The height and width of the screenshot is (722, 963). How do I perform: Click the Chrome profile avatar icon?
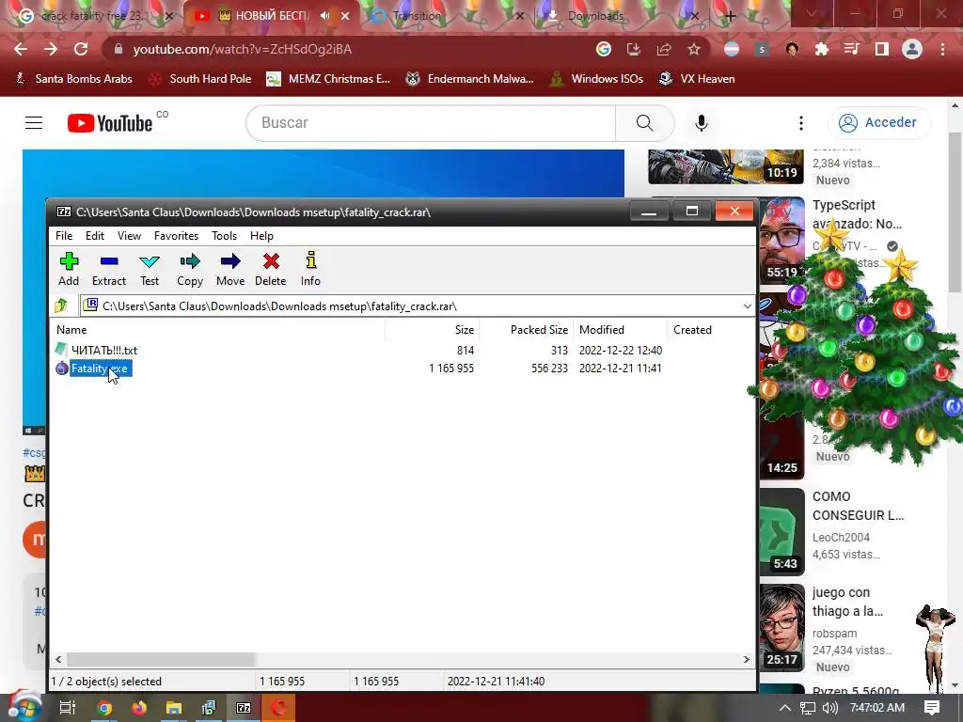[912, 49]
